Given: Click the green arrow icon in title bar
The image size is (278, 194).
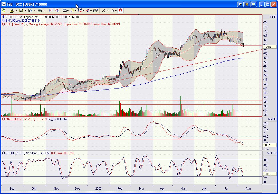Looking at the screenshot, I should coord(254,4).
